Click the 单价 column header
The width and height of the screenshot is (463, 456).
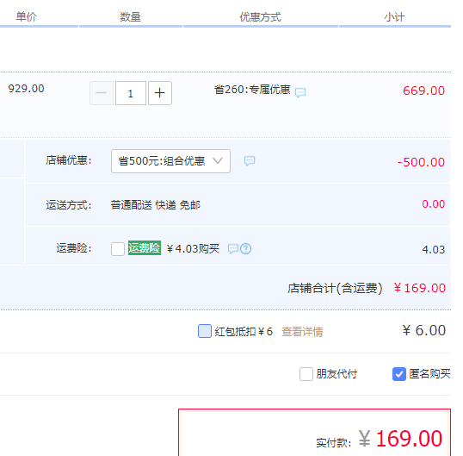pos(26,16)
